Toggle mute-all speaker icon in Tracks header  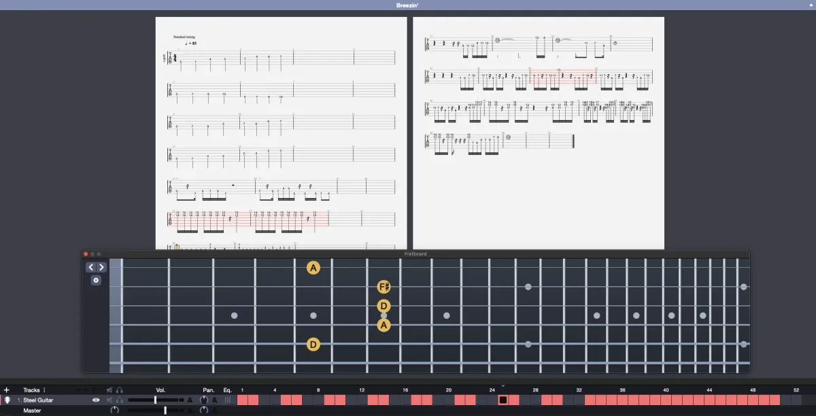(109, 390)
